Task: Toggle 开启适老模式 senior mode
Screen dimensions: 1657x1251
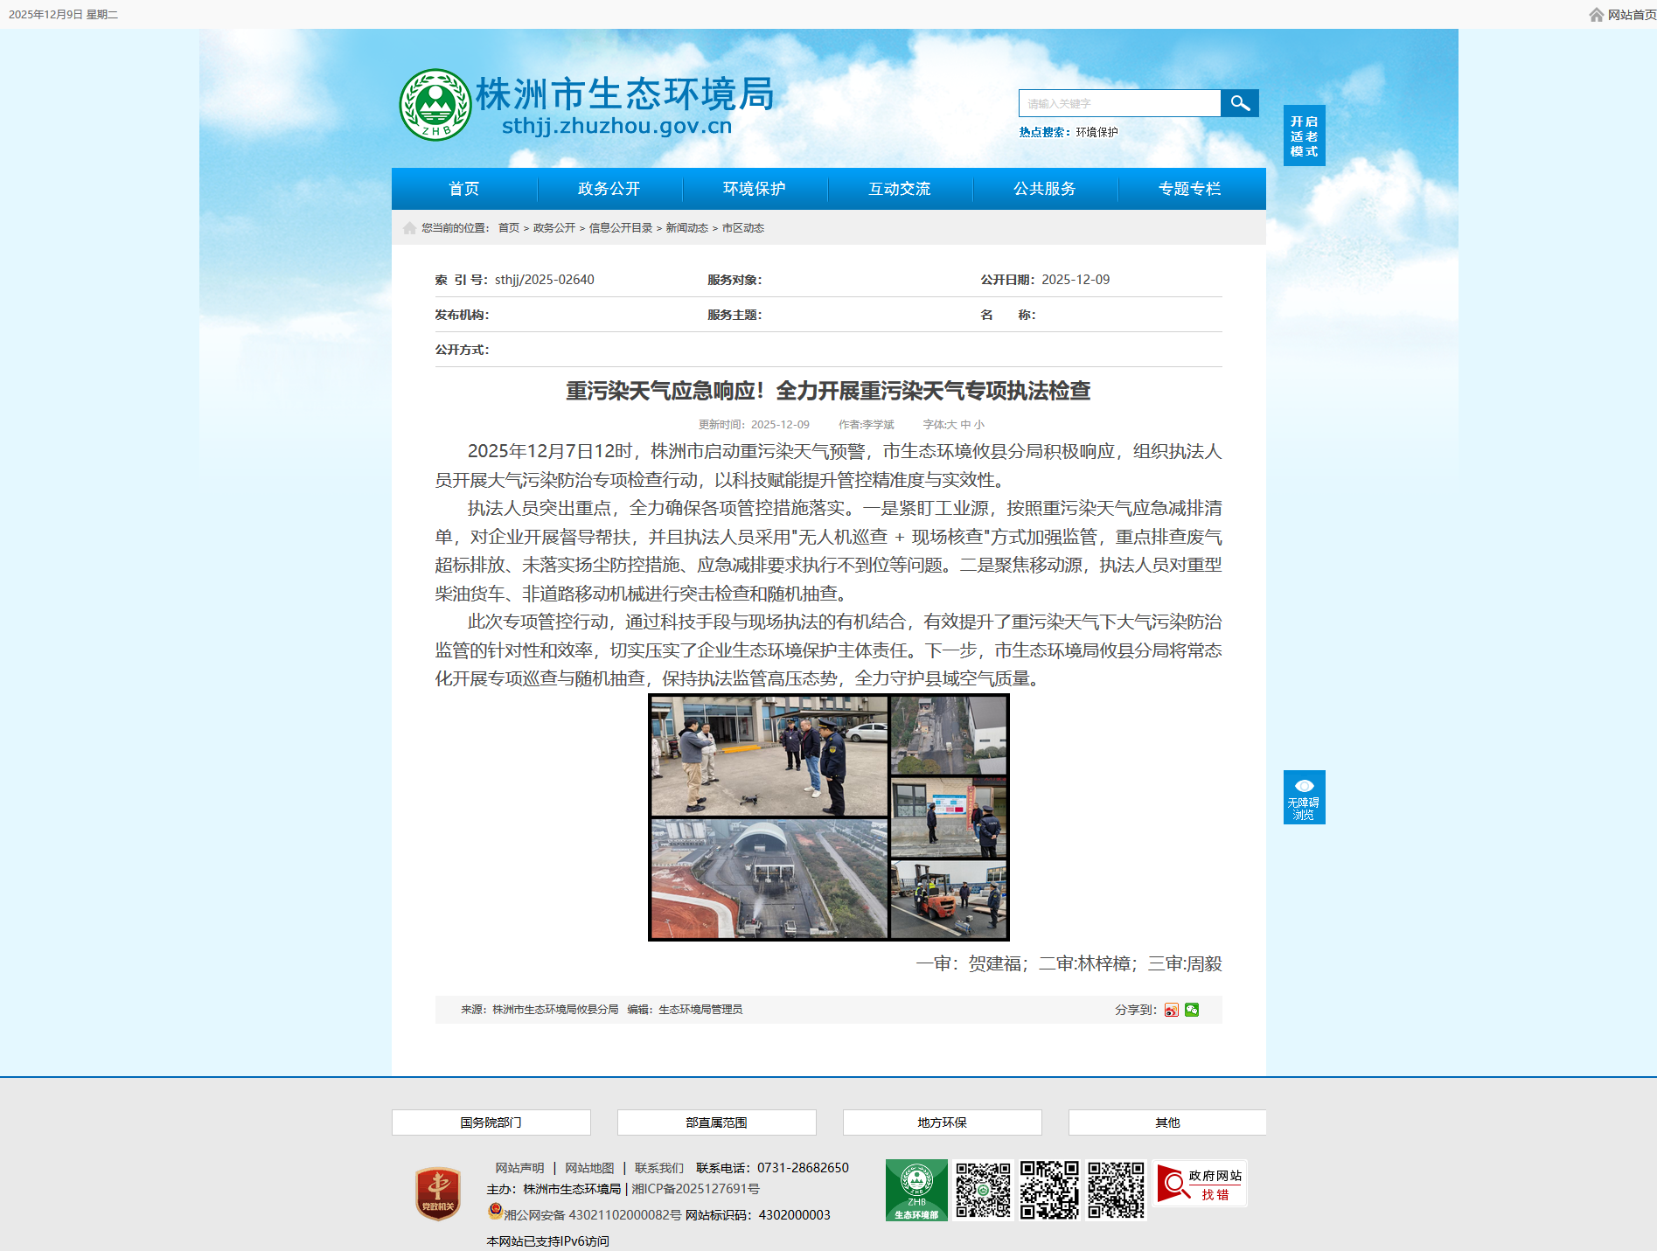Action: click(x=1304, y=136)
